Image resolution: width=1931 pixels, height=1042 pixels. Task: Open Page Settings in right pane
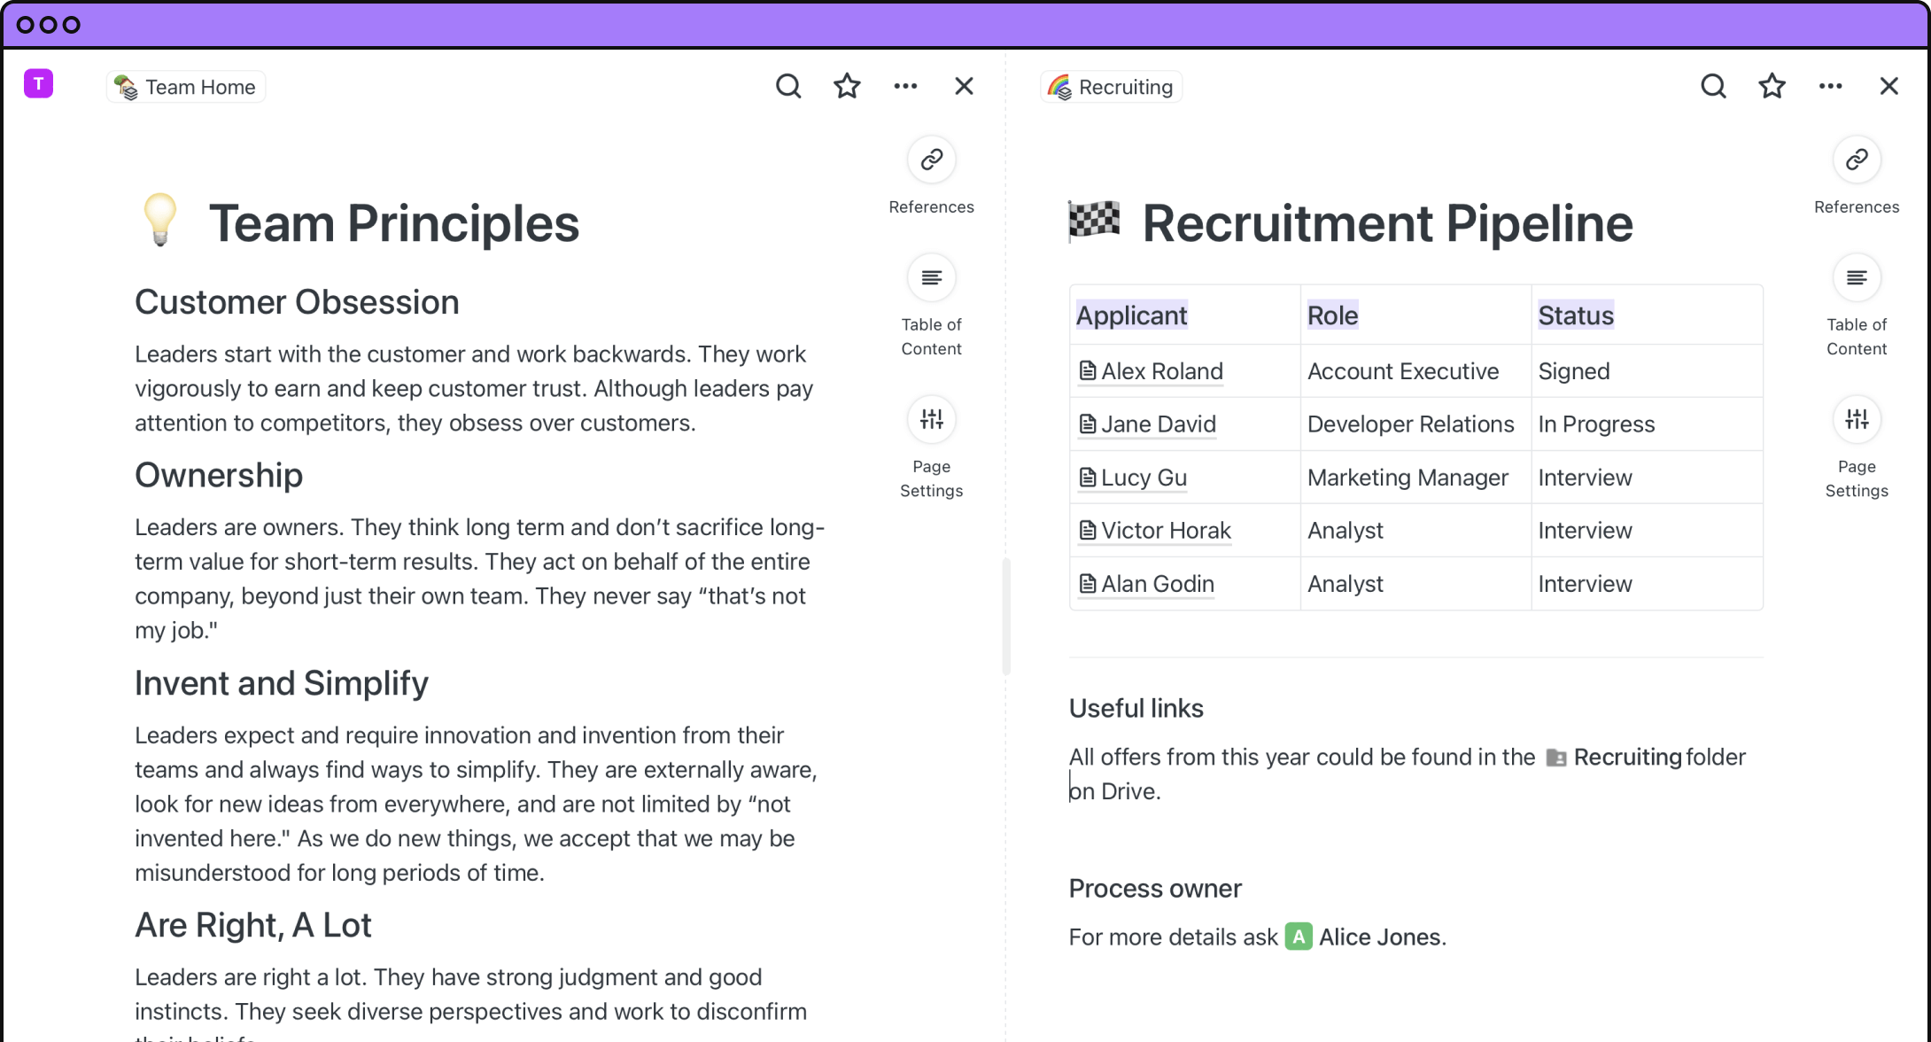click(x=1856, y=420)
